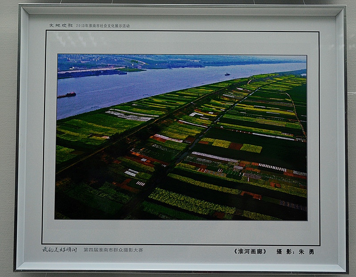Click the 大地欢歌 calligraphy heading

click(x=61, y=26)
